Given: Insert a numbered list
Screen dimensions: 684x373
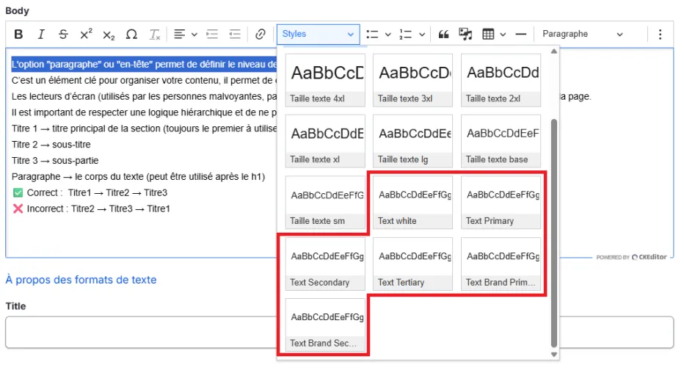Looking at the screenshot, I should 405,34.
